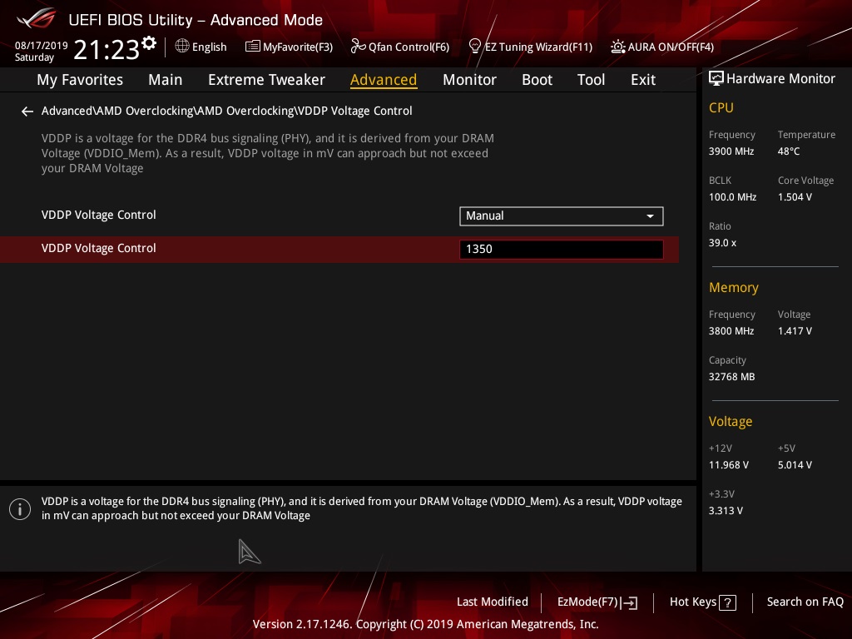
Task: Click the info icon in help panel
Action: (20, 509)
